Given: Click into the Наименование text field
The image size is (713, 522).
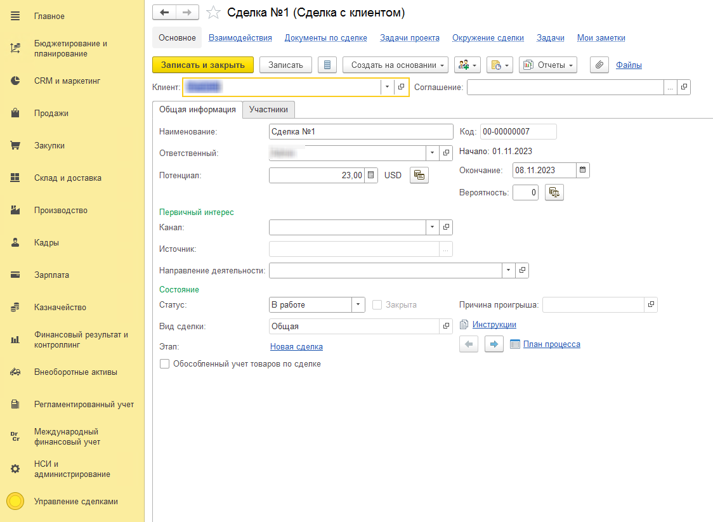Looking at the screenshot, I should pos(360,131).
